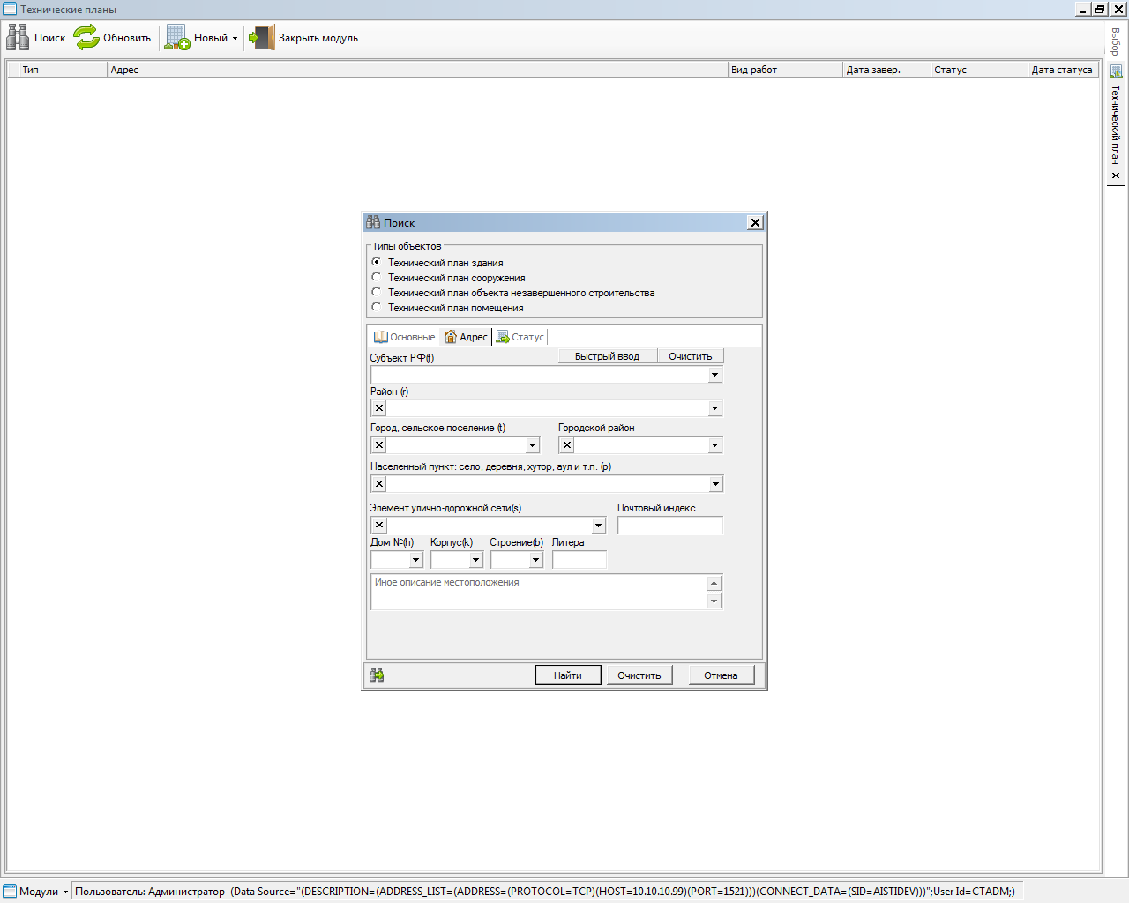Click binoculars icon at search dialog bottom-left

click(378, 675)
